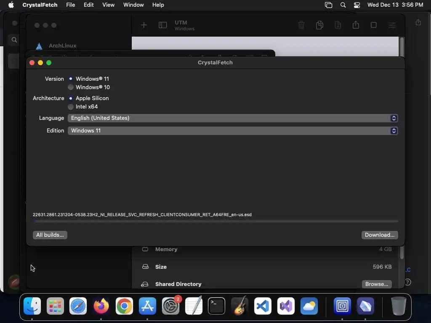Open UTM from the Dock

click(x=342, y=306)
